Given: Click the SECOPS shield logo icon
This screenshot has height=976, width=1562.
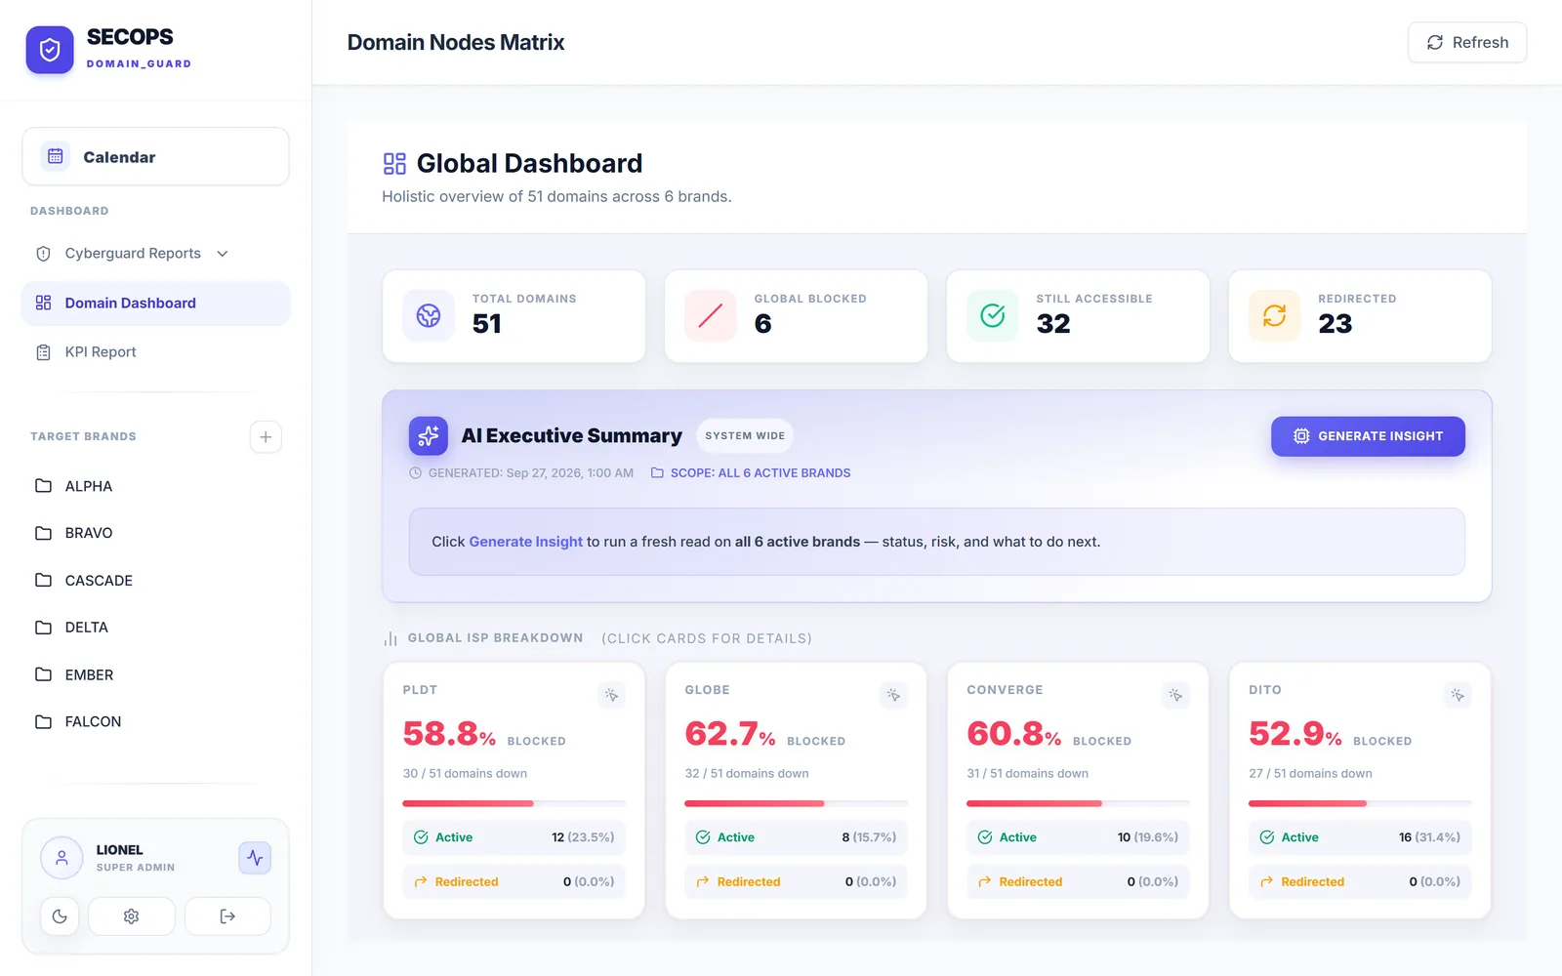Looking at the screenshot, I should [50, 50].
